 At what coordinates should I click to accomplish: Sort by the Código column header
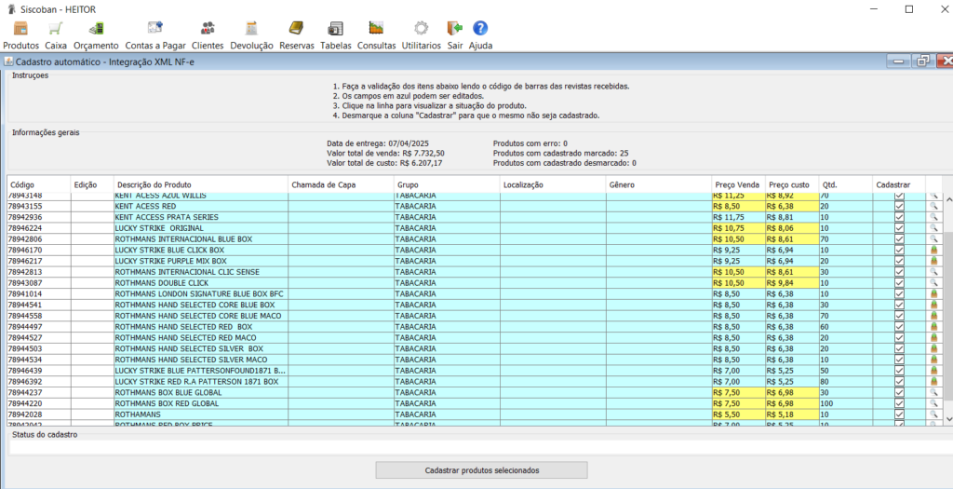tap(39, 184)
